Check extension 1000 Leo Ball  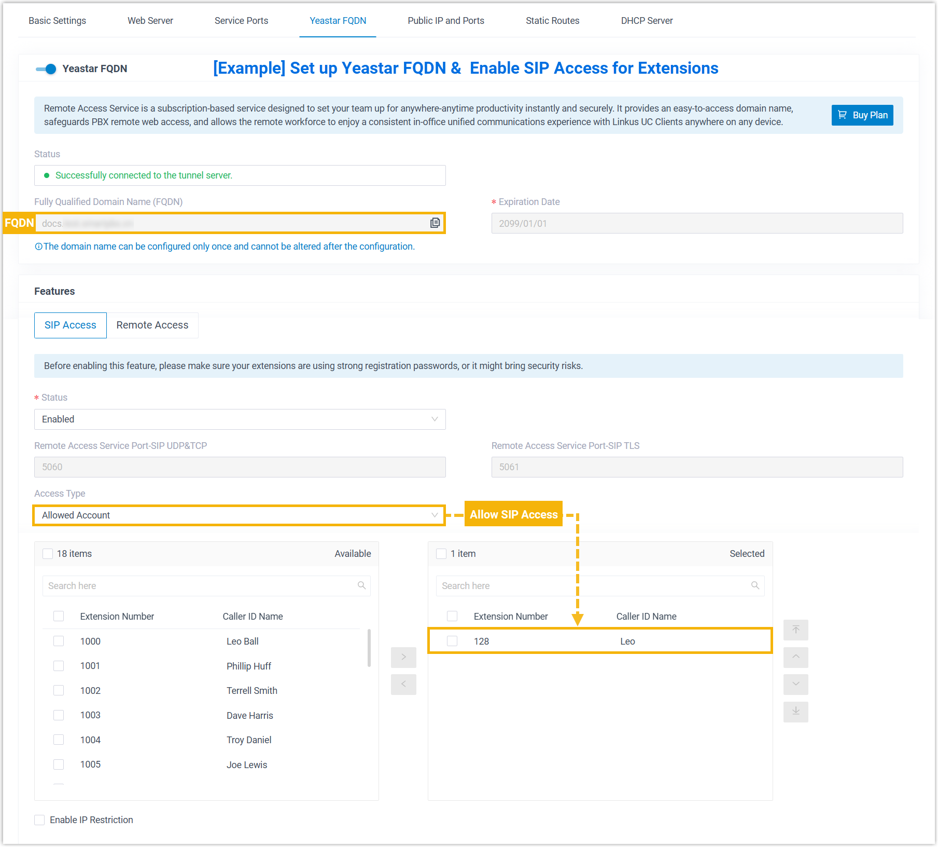pyautogui.click(x=59, y=641)
